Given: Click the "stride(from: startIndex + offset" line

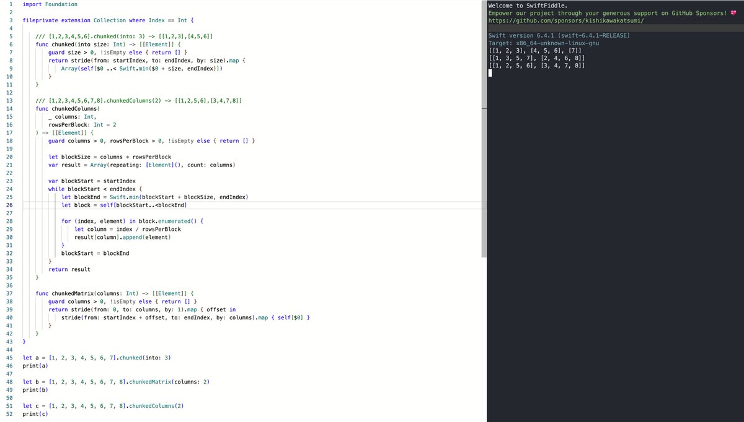Looking at the screenshot, I should point(185,318).
